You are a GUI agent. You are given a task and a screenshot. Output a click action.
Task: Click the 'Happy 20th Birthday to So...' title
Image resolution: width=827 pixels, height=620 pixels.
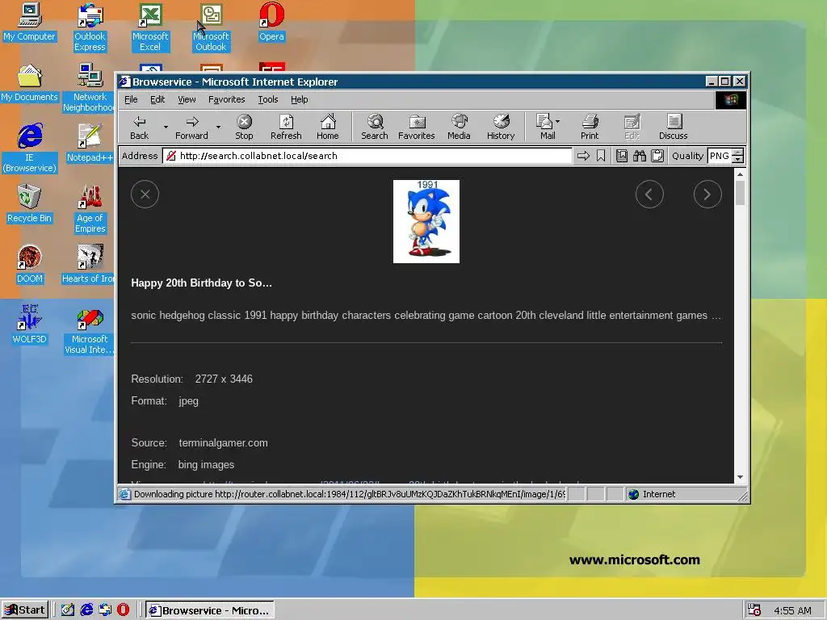[201, 283]
